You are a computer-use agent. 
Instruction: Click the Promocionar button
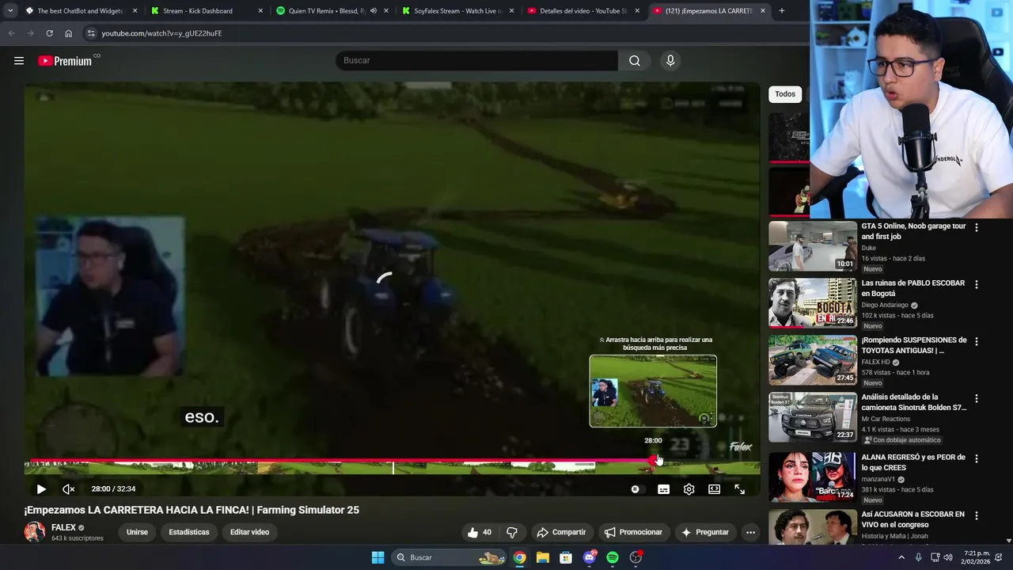(x=633, y=532)
